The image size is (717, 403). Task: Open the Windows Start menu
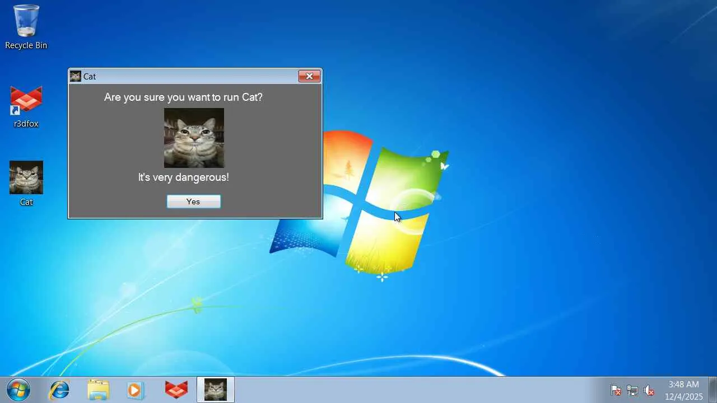tap(18, 390)
